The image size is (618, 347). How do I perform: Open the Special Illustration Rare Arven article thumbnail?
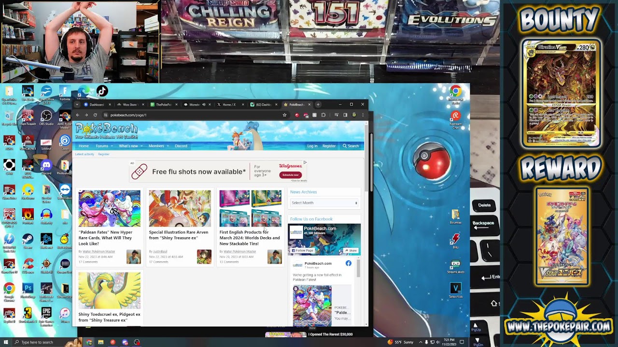(x=180, y=208)
